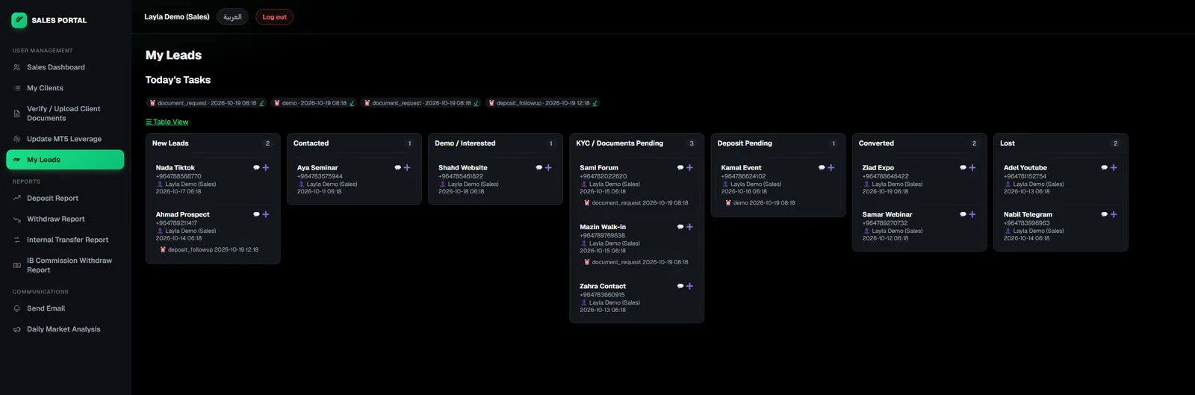Viewport: 1195px width, 395px height.
Task: Click document_request reminder in Sami Forum card
Action: point(636,202)
